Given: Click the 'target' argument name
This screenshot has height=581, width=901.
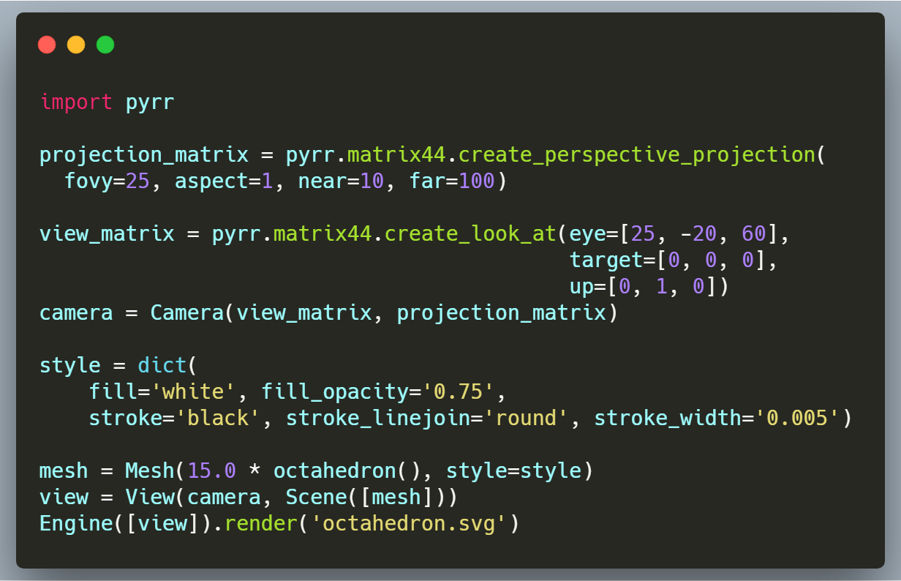Looking at the screenshot, I should pyautogui.click(x=606, y=260).
